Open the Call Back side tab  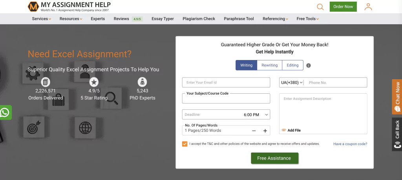click(x=397, y=134)
